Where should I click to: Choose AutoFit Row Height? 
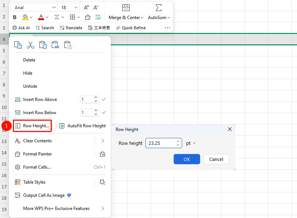coord(83,126)
